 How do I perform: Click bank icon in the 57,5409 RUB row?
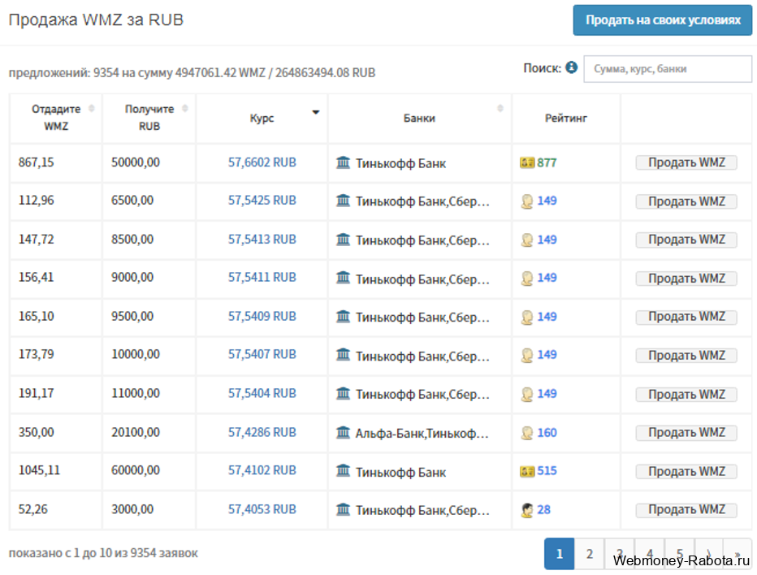pos(343,316)
